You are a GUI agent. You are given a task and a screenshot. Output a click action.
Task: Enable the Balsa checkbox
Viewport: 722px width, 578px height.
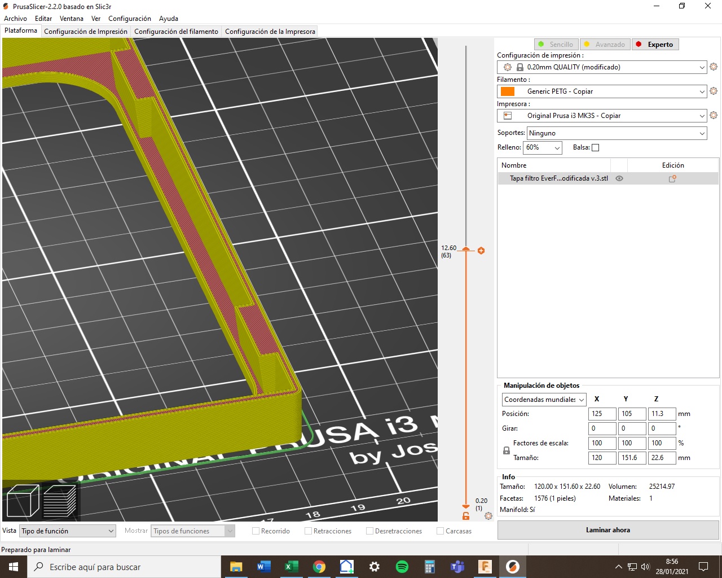tap(595, 148)
